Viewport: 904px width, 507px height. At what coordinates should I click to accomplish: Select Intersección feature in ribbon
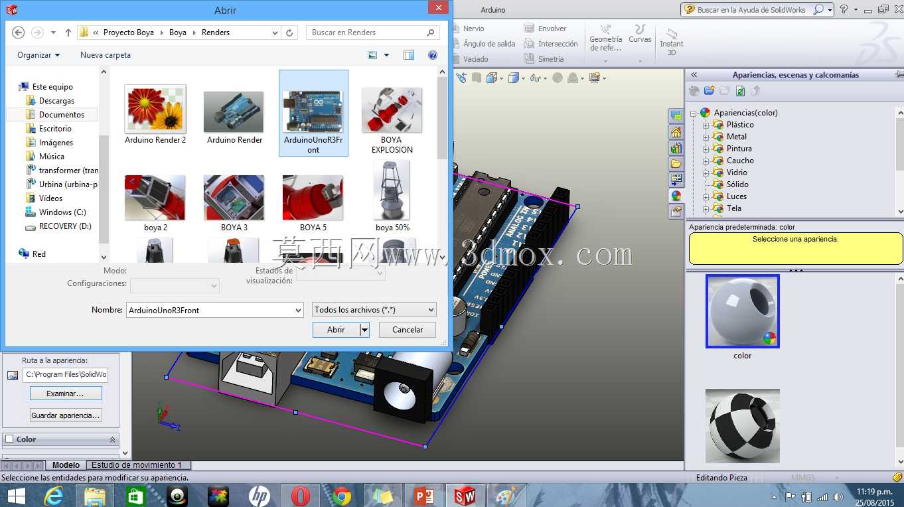pos(550,44)
